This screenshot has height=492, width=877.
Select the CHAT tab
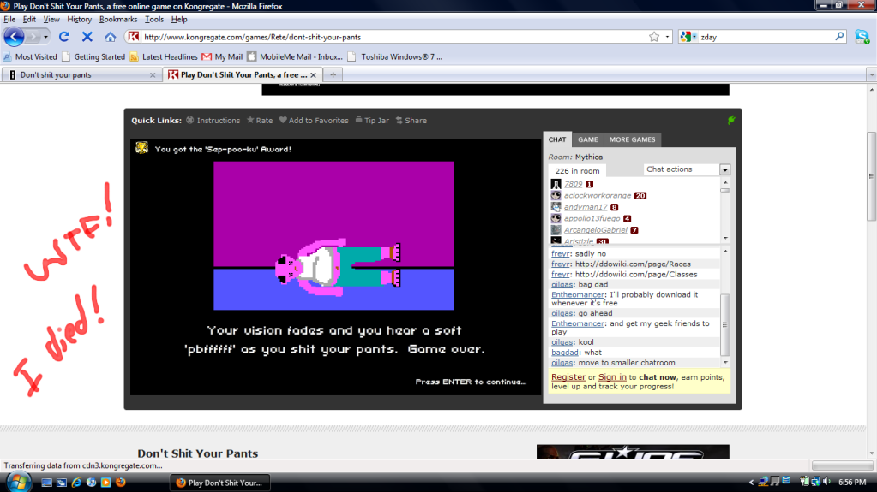[x=557, y=139]
